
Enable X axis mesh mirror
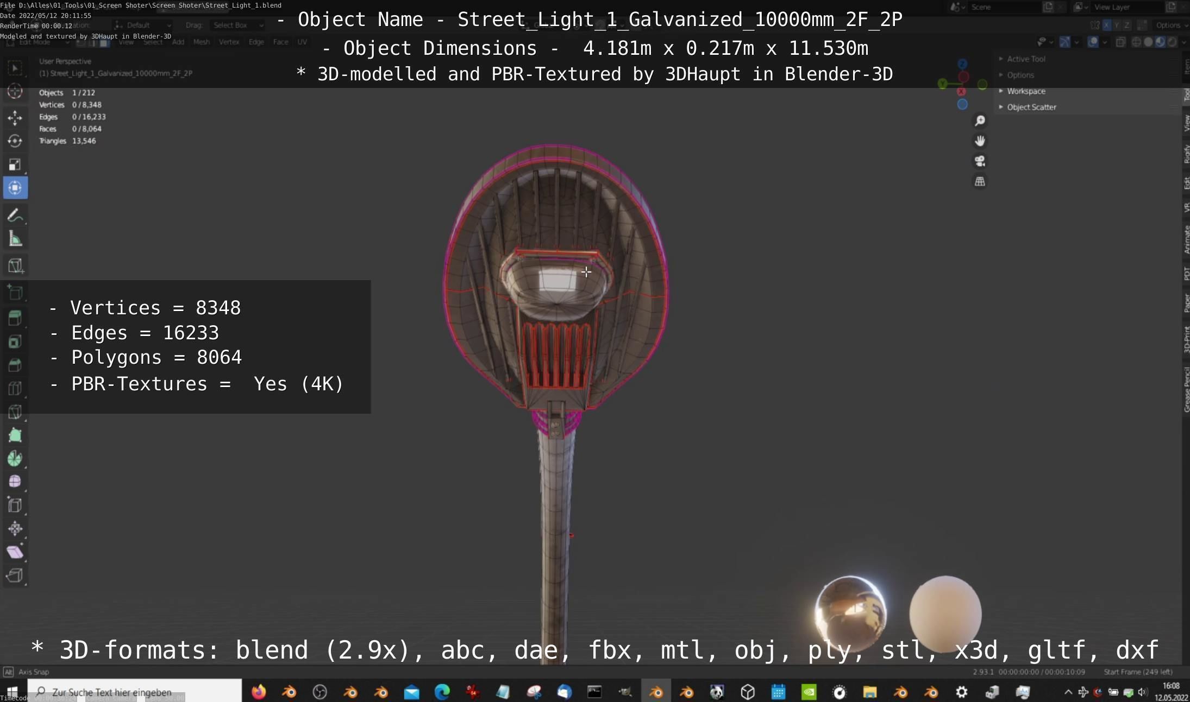point(1106,26)
